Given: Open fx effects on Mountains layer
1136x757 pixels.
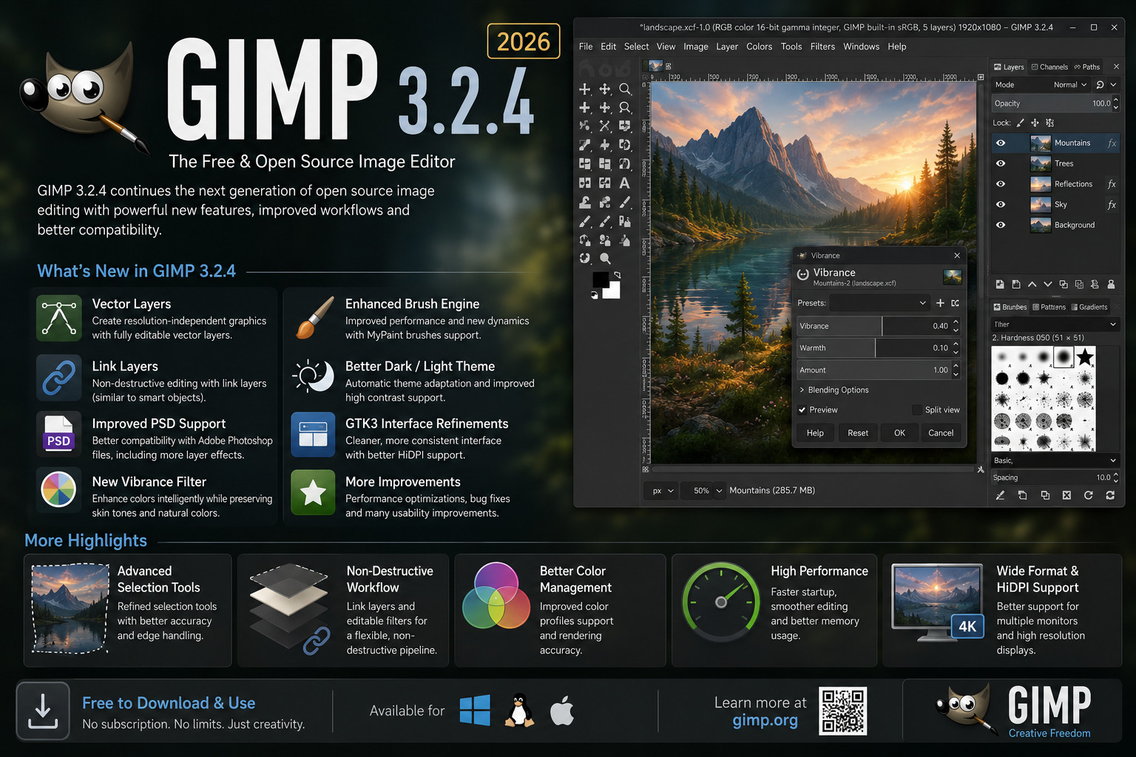Looking at the screenshot, I should (x=1112, y=143).
